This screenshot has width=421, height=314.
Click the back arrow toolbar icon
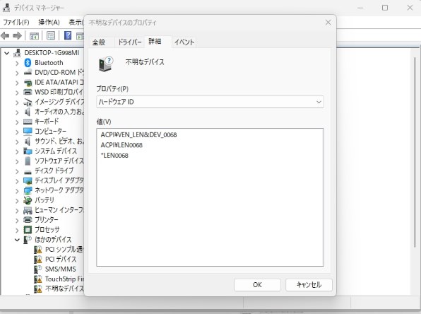click(x=5, y=35)
